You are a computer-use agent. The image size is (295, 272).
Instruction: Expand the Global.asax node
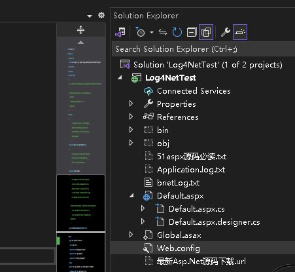[131, 235]
